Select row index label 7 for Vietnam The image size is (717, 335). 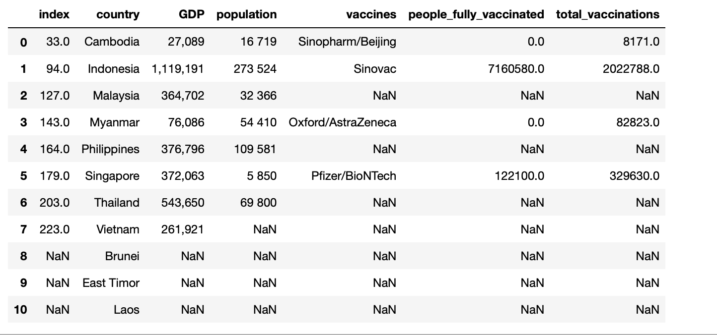[x=23, y=229]
